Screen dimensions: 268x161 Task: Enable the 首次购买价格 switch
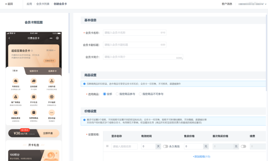pos(243,146)
